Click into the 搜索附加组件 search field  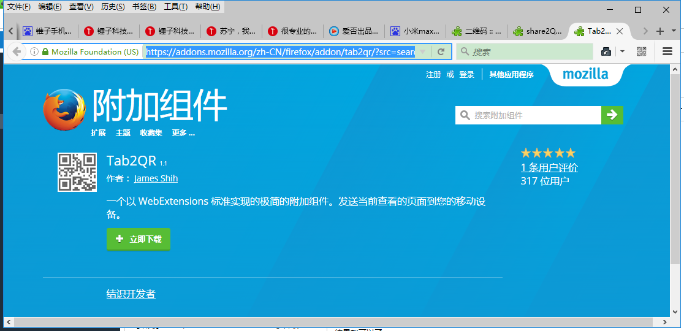528,115
